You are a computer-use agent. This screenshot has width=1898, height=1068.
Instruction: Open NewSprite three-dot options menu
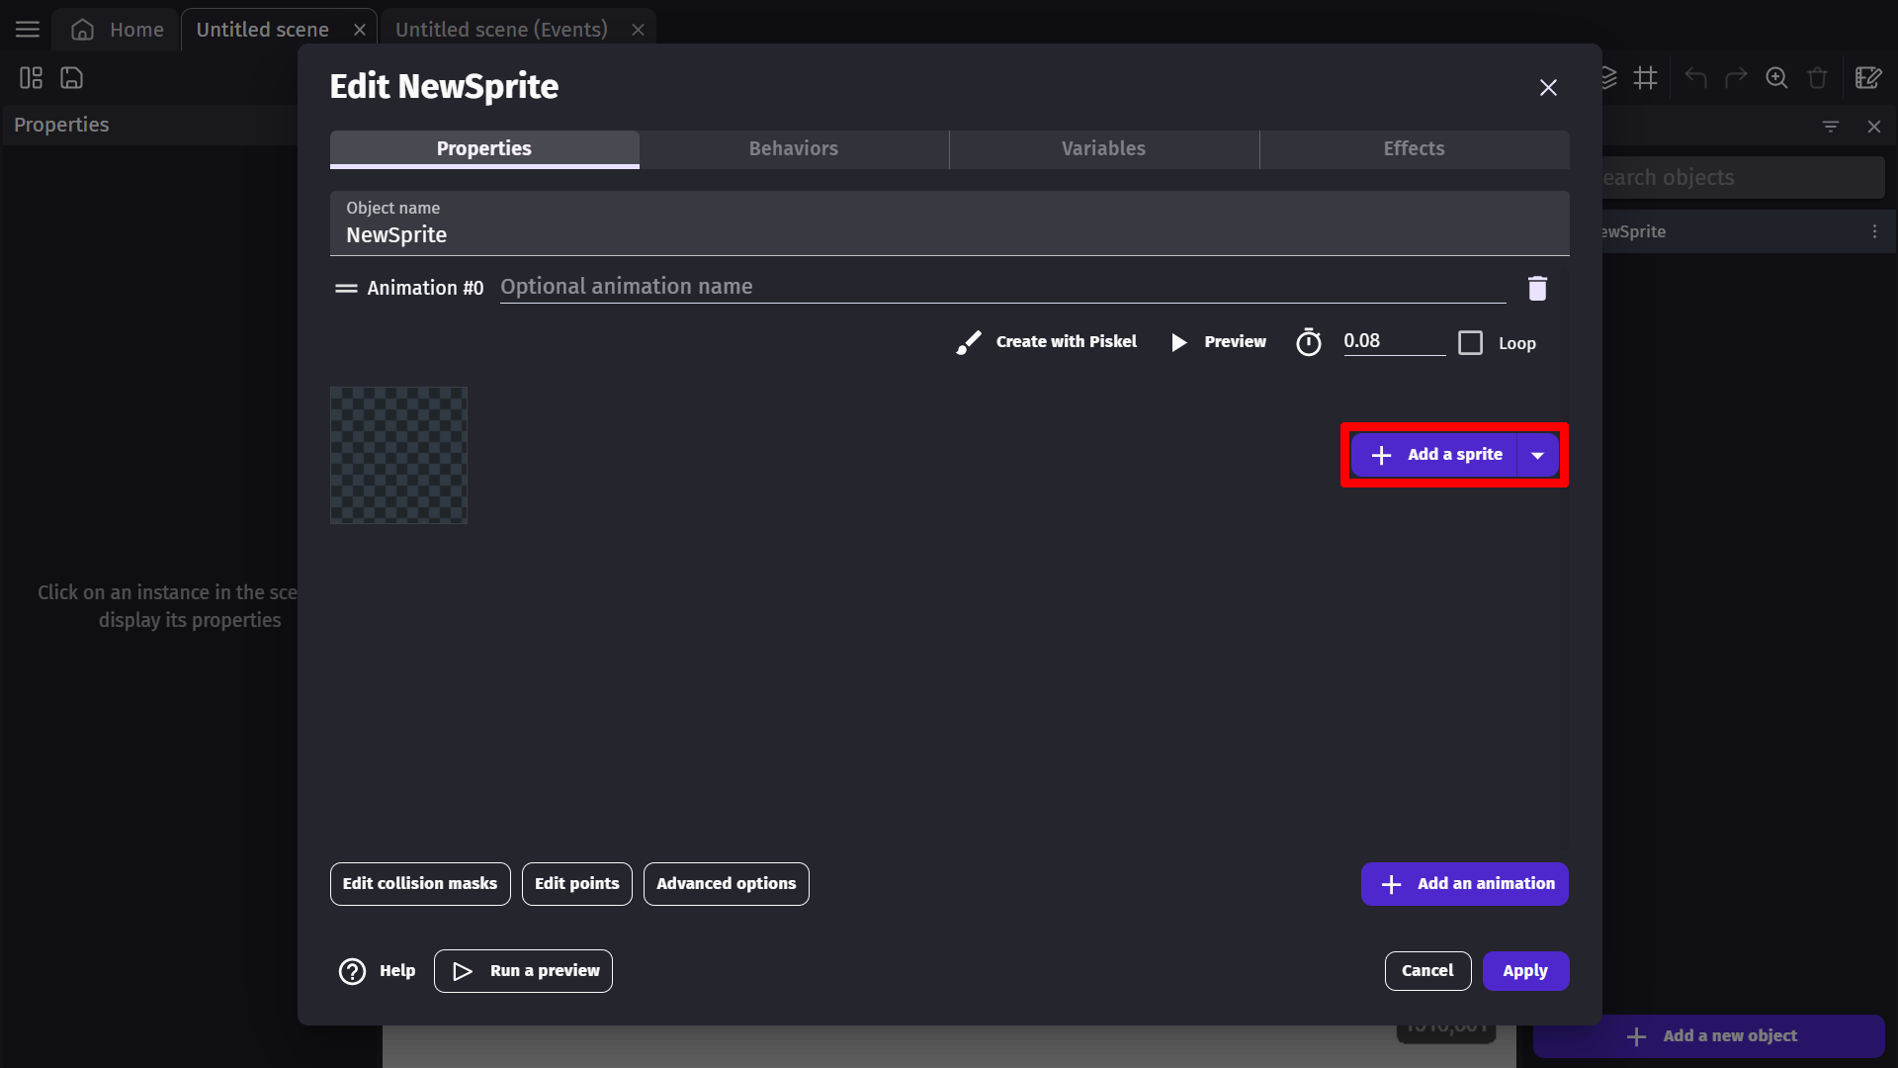[1874, 231]
